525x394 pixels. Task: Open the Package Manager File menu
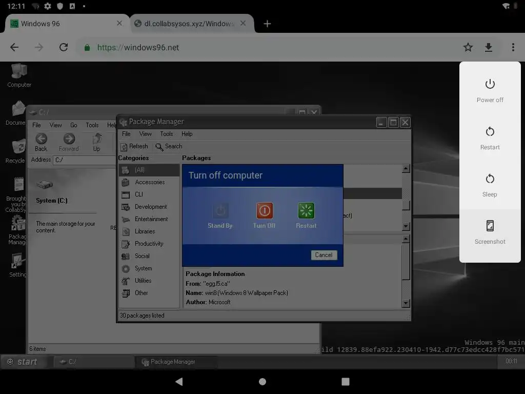(126, 134)
